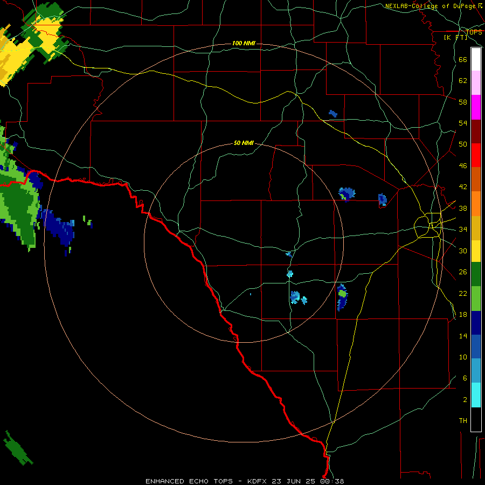Screen dimensions: 485x485
Task: Click the "[K FT]" units label
Action: tap(455, 38)
